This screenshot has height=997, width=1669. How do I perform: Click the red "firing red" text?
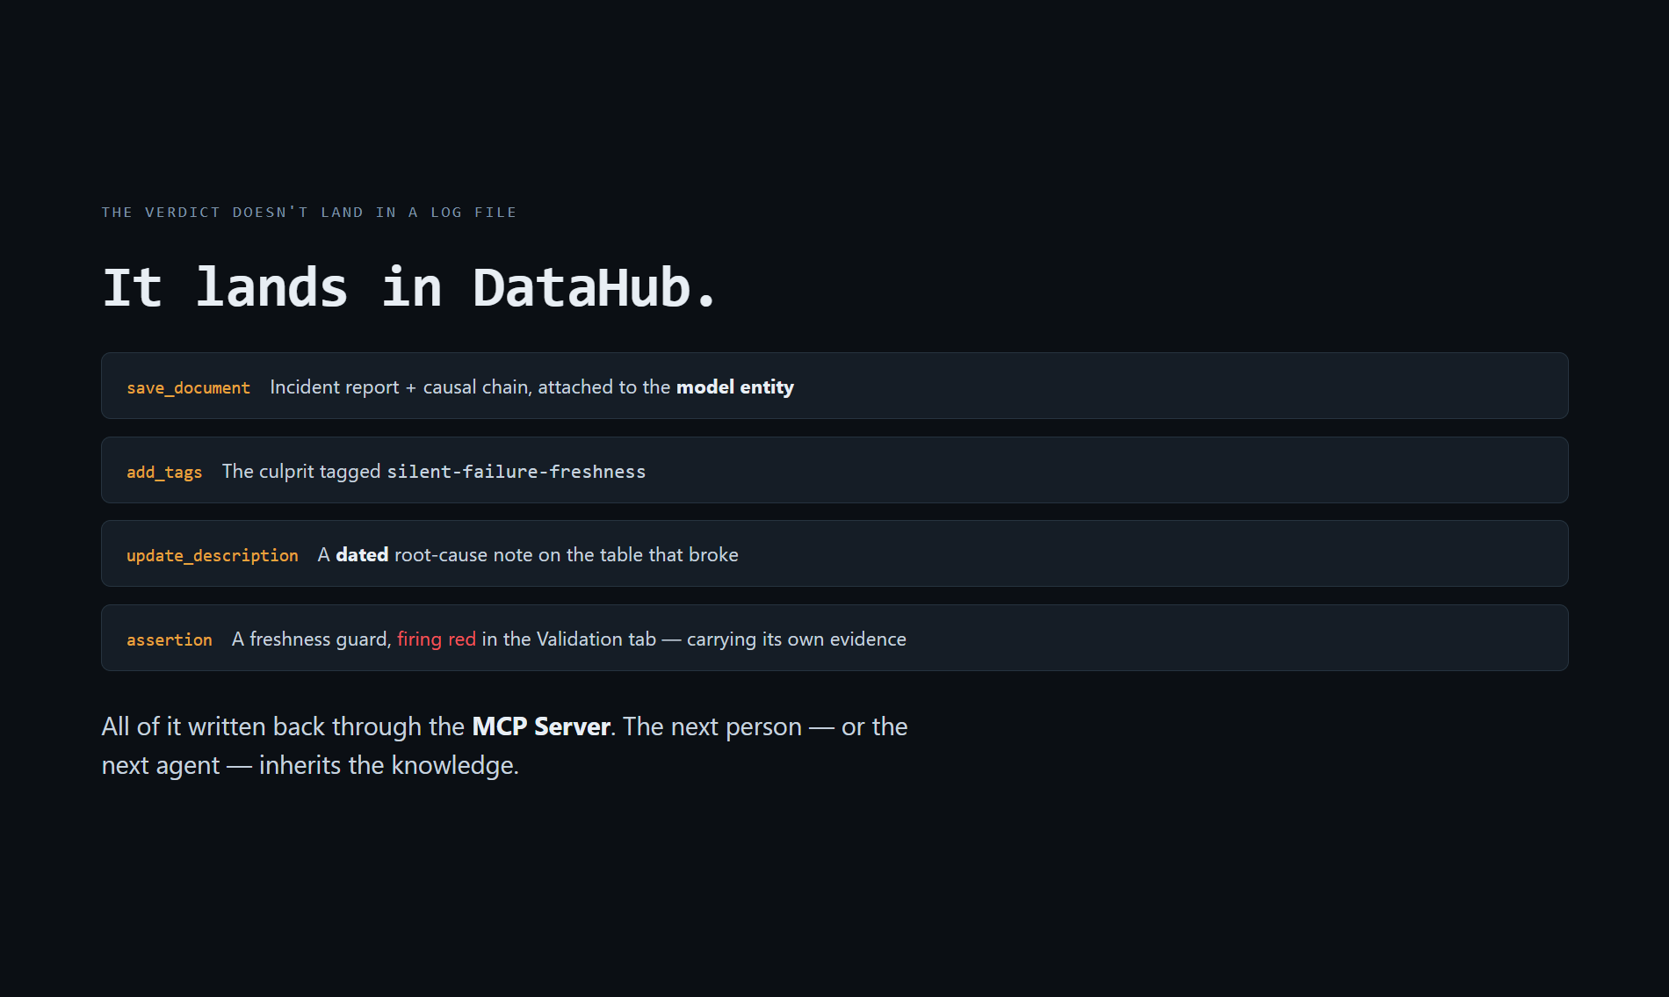pyautogui.click(x=437, y=639)
